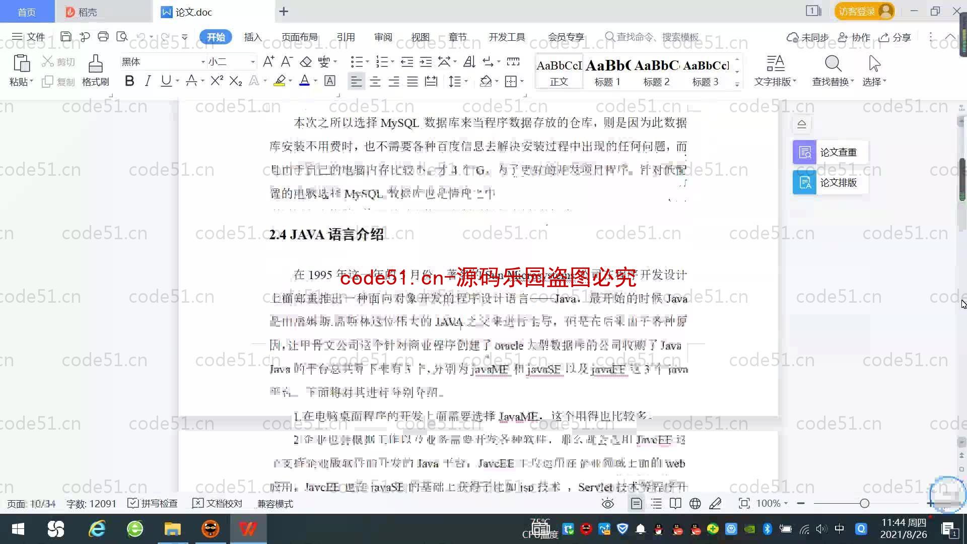Open highlight color dropdown arrow
Screen dimensions: 967x544
(290, 81)
